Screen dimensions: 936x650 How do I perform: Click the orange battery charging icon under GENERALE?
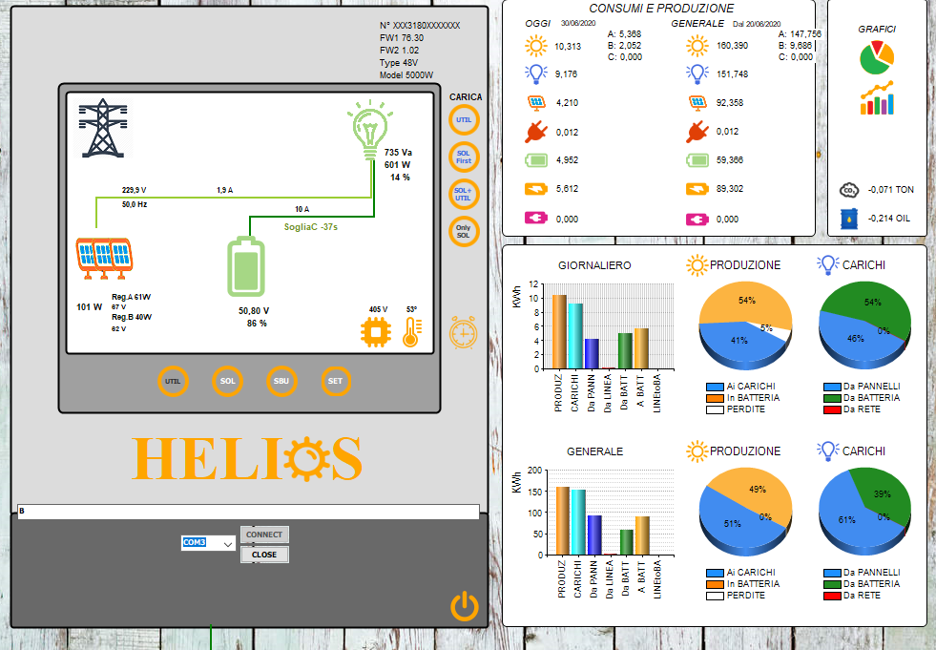[697, 189]
